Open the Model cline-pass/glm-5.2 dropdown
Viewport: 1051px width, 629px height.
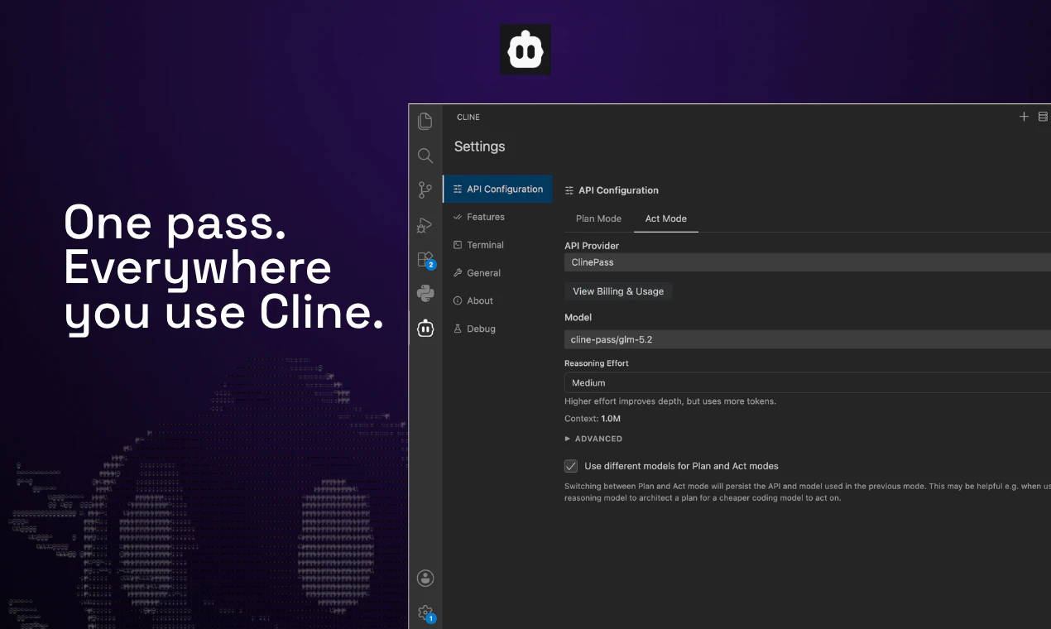click(x=808, y=339)
